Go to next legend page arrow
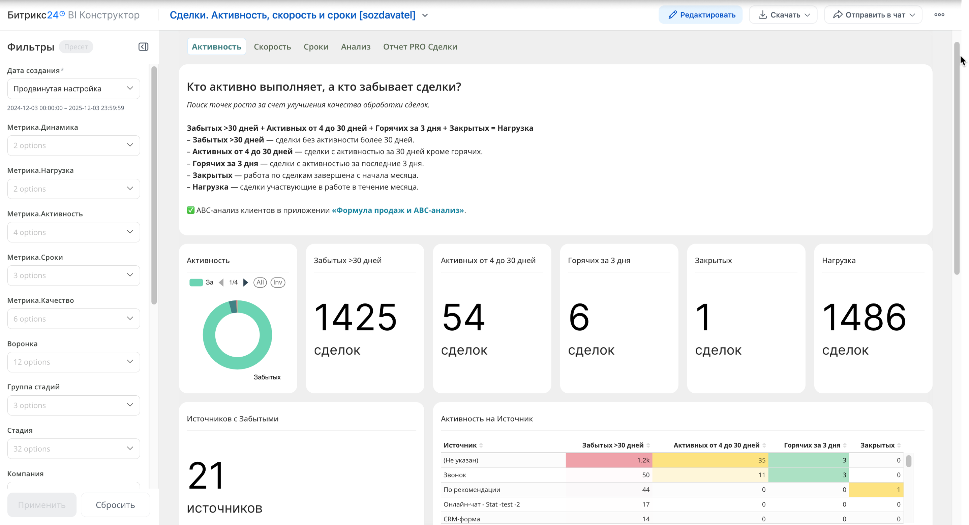The height and width of the screenshot is (525, 969). tap(246, 282)
